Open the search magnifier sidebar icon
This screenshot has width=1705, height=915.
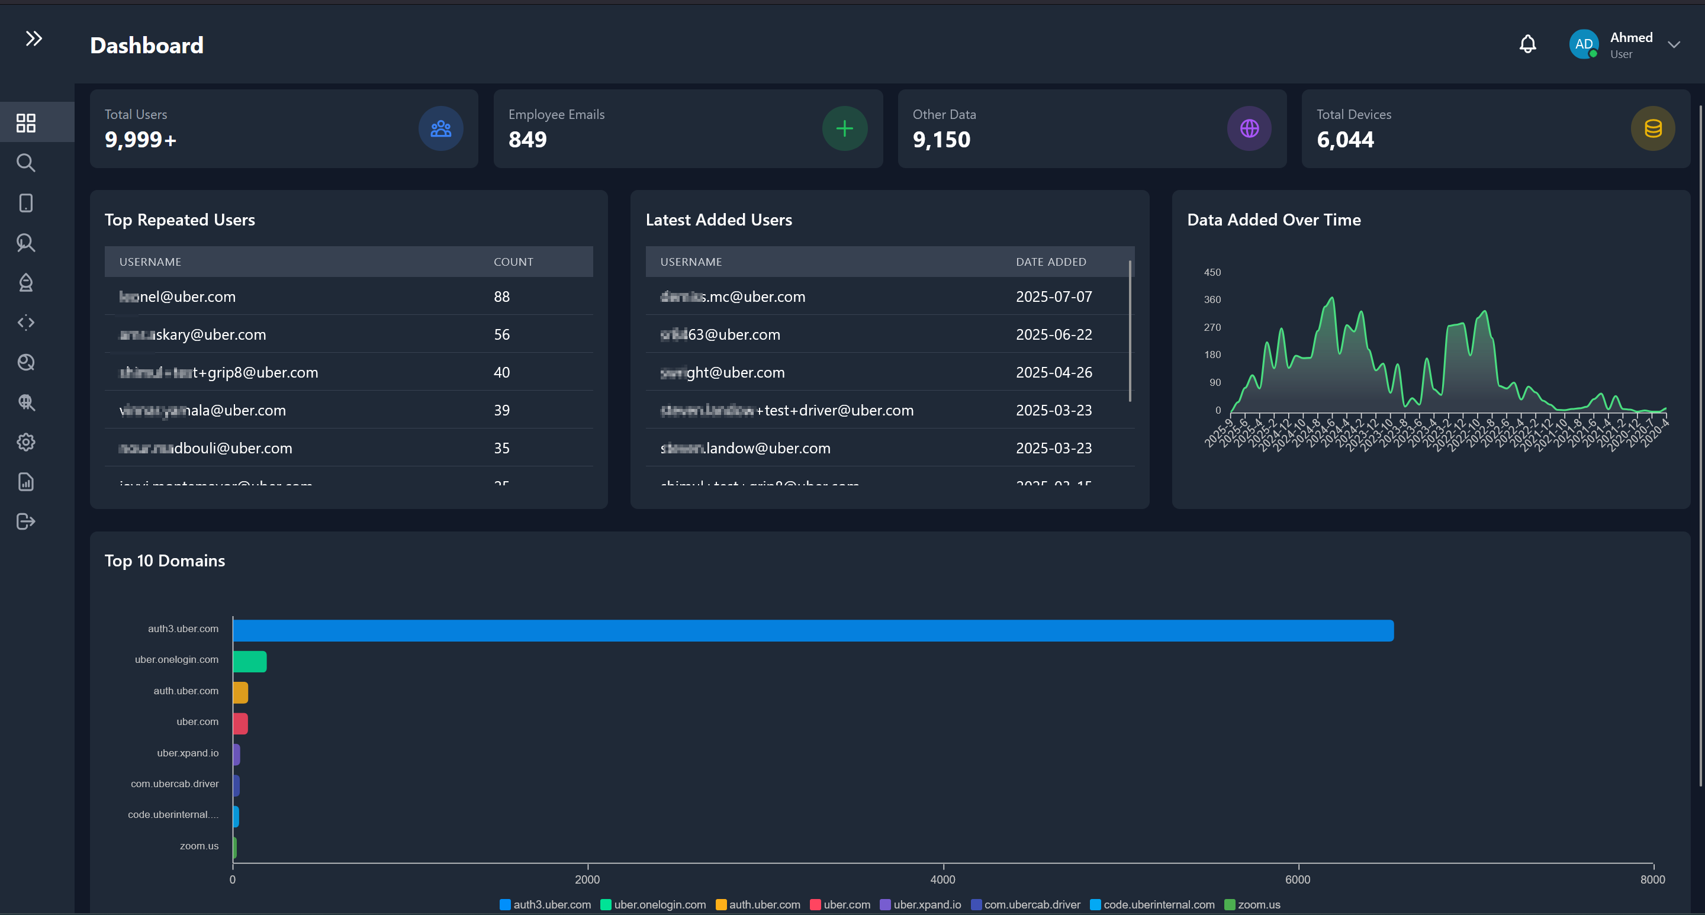(26, 163)
